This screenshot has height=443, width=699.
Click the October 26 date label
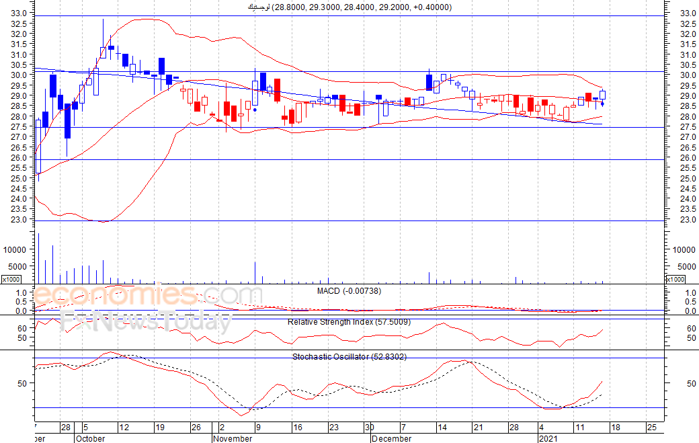[x=196, y=428]
